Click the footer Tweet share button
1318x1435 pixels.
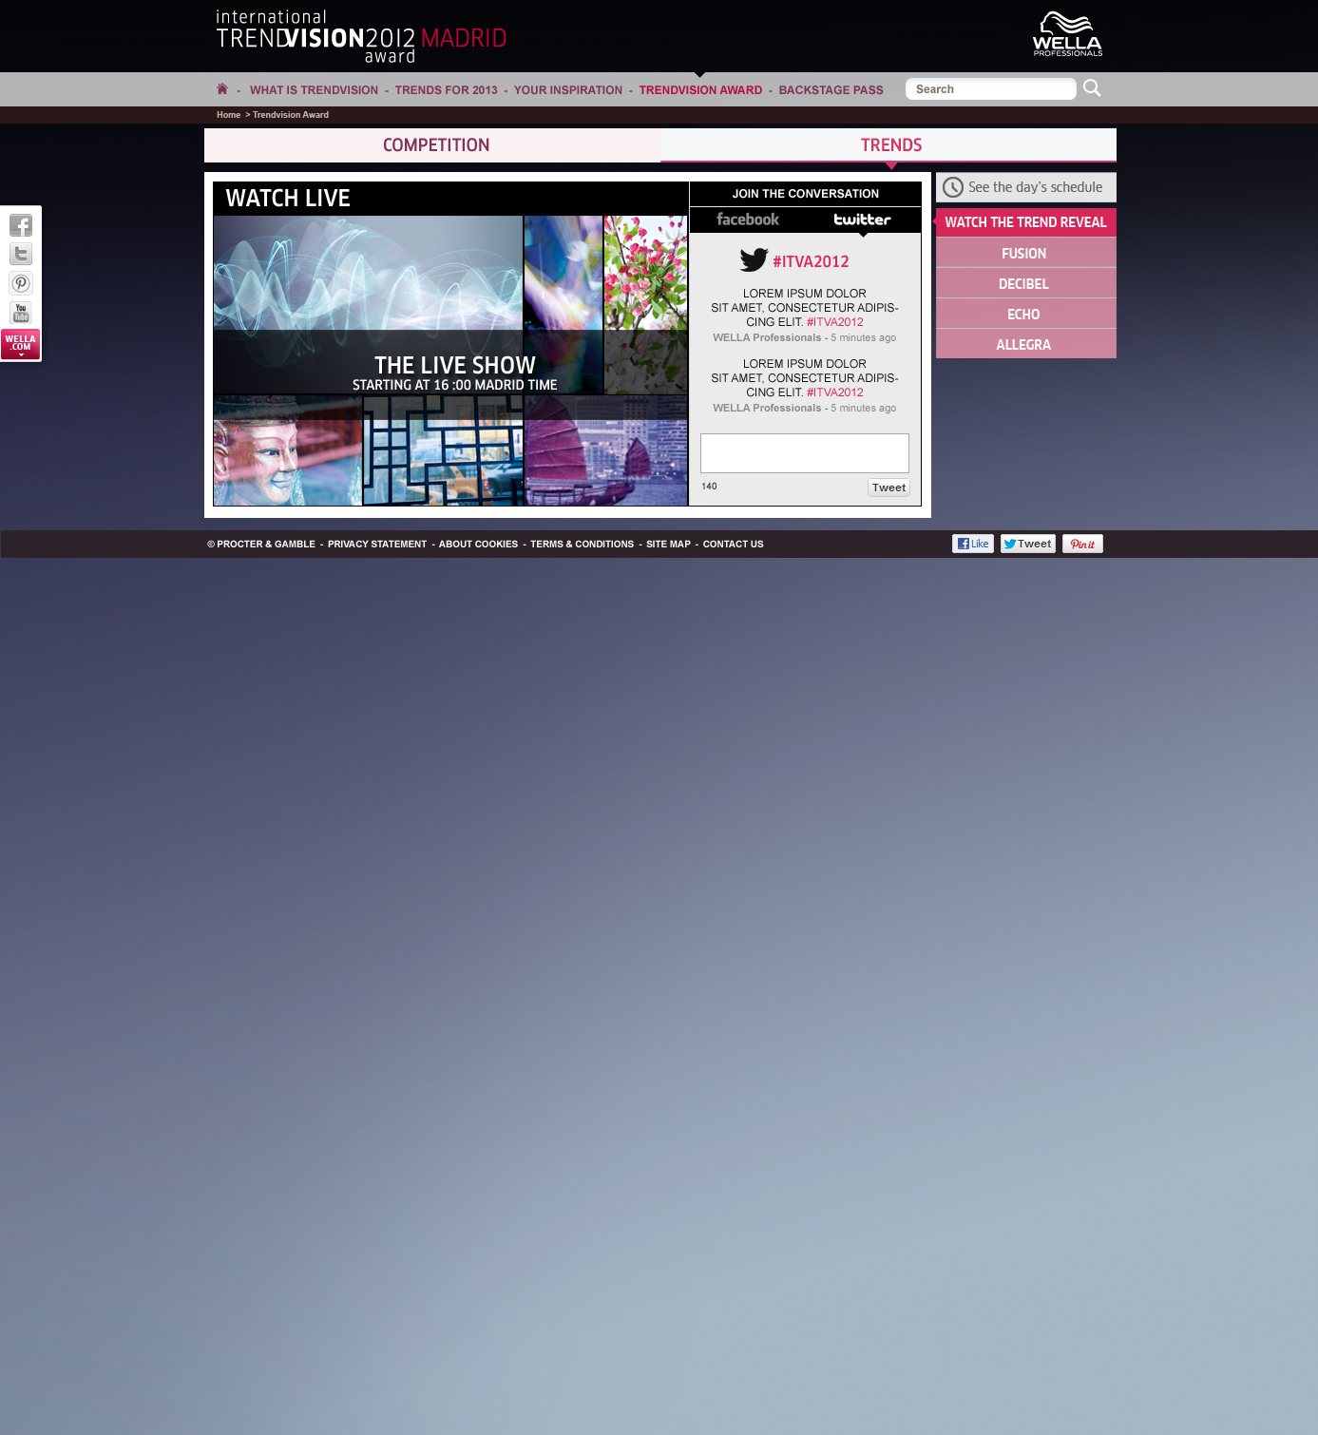1028,544
